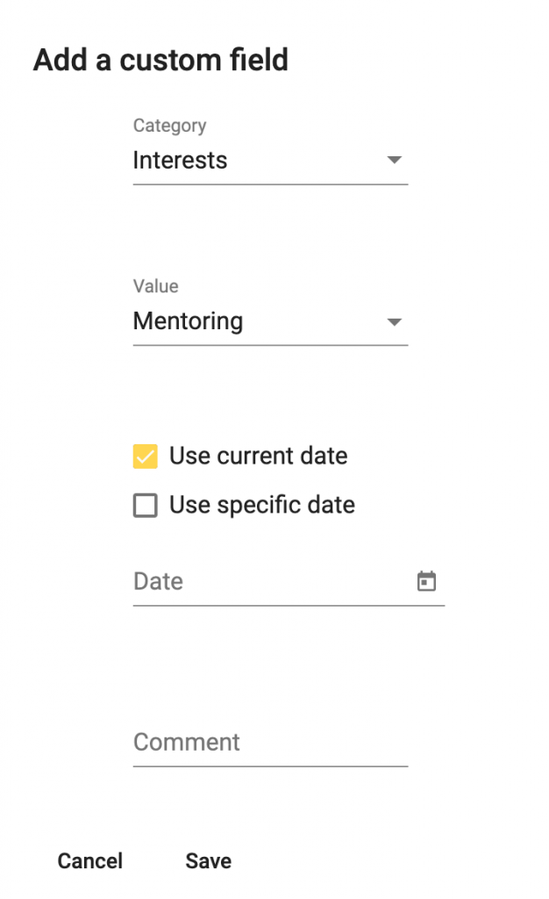Cancel adding the custom field

[89, 860]
